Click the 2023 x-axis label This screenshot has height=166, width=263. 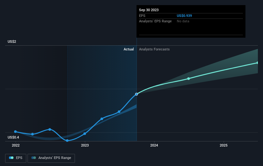coord(85,145)
